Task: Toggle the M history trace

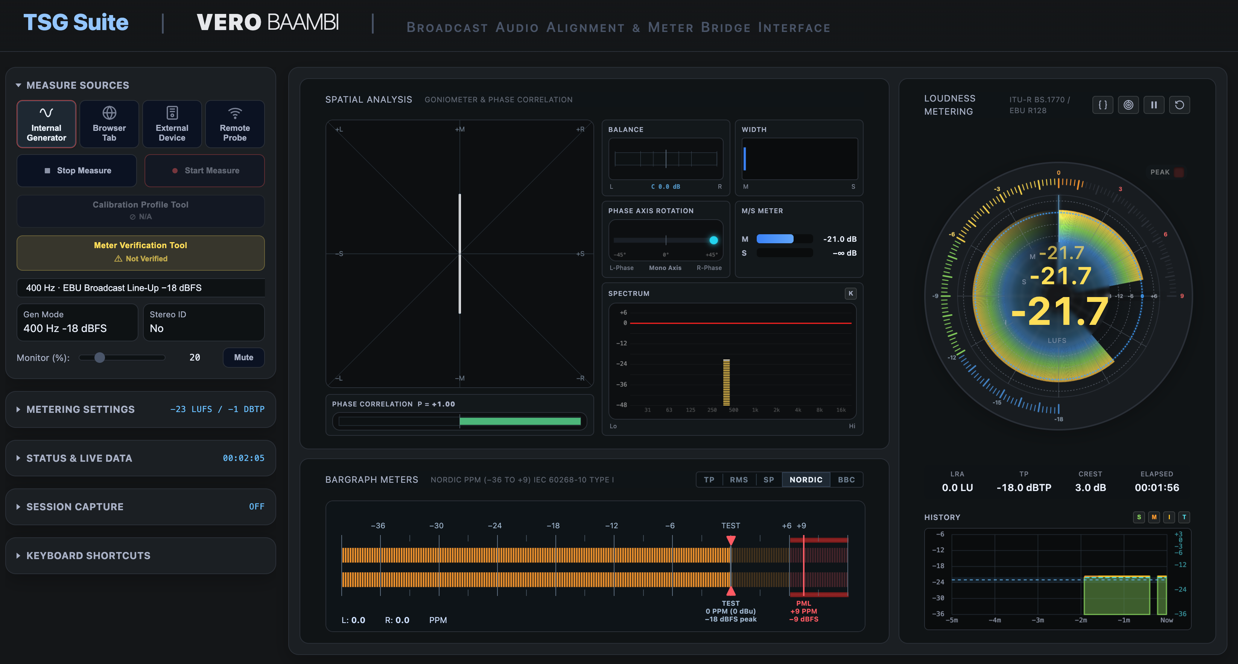Action: pyautogui.click(x=1154, y=517)
